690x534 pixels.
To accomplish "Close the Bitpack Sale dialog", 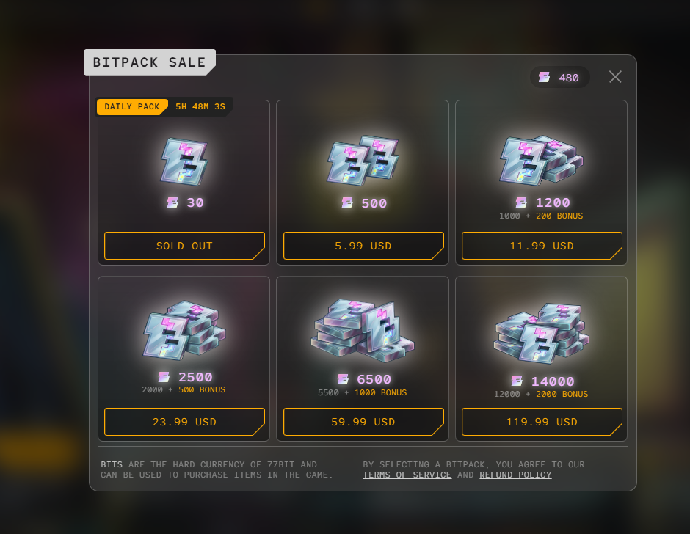I will 615,77.
